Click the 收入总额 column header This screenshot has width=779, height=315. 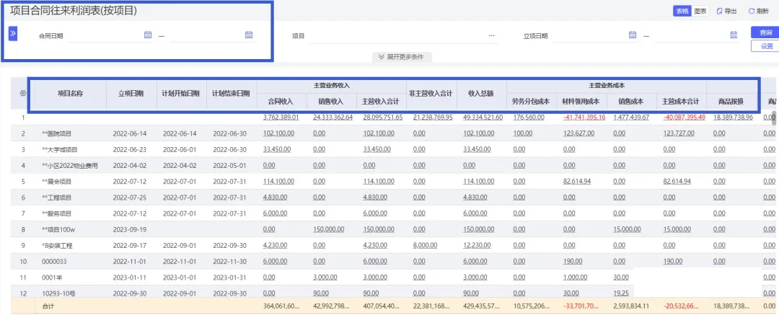(x=481, y=93)
